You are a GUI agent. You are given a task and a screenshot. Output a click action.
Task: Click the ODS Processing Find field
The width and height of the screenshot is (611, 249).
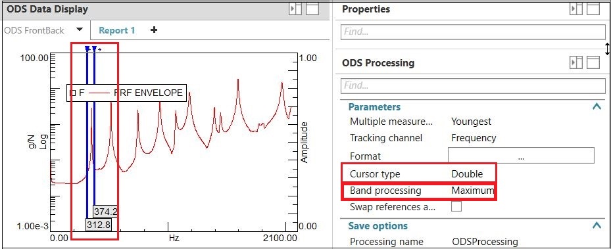pos(473,85)
